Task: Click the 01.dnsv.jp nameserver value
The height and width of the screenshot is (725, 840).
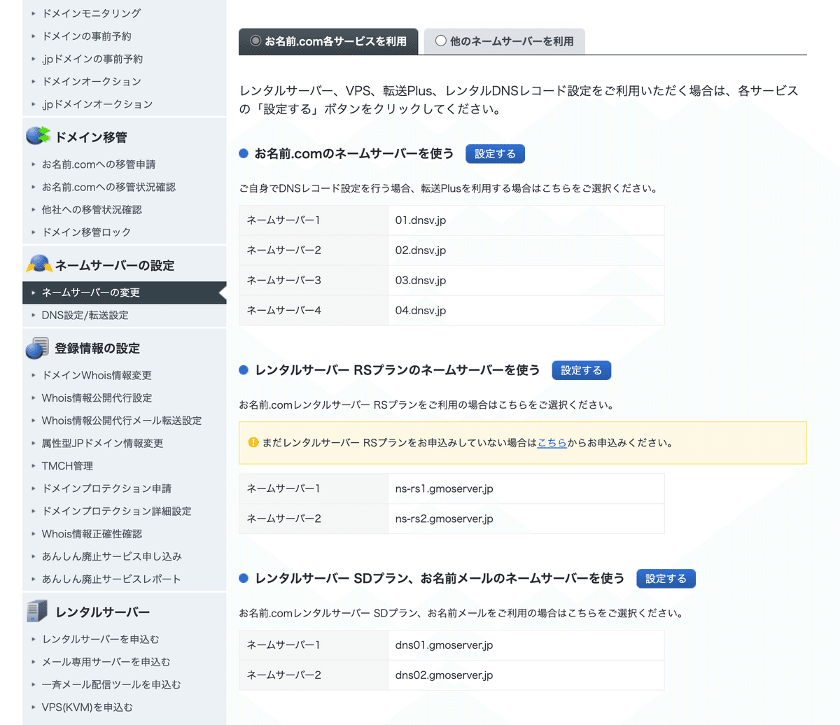Action: click(x=421, y=220)
